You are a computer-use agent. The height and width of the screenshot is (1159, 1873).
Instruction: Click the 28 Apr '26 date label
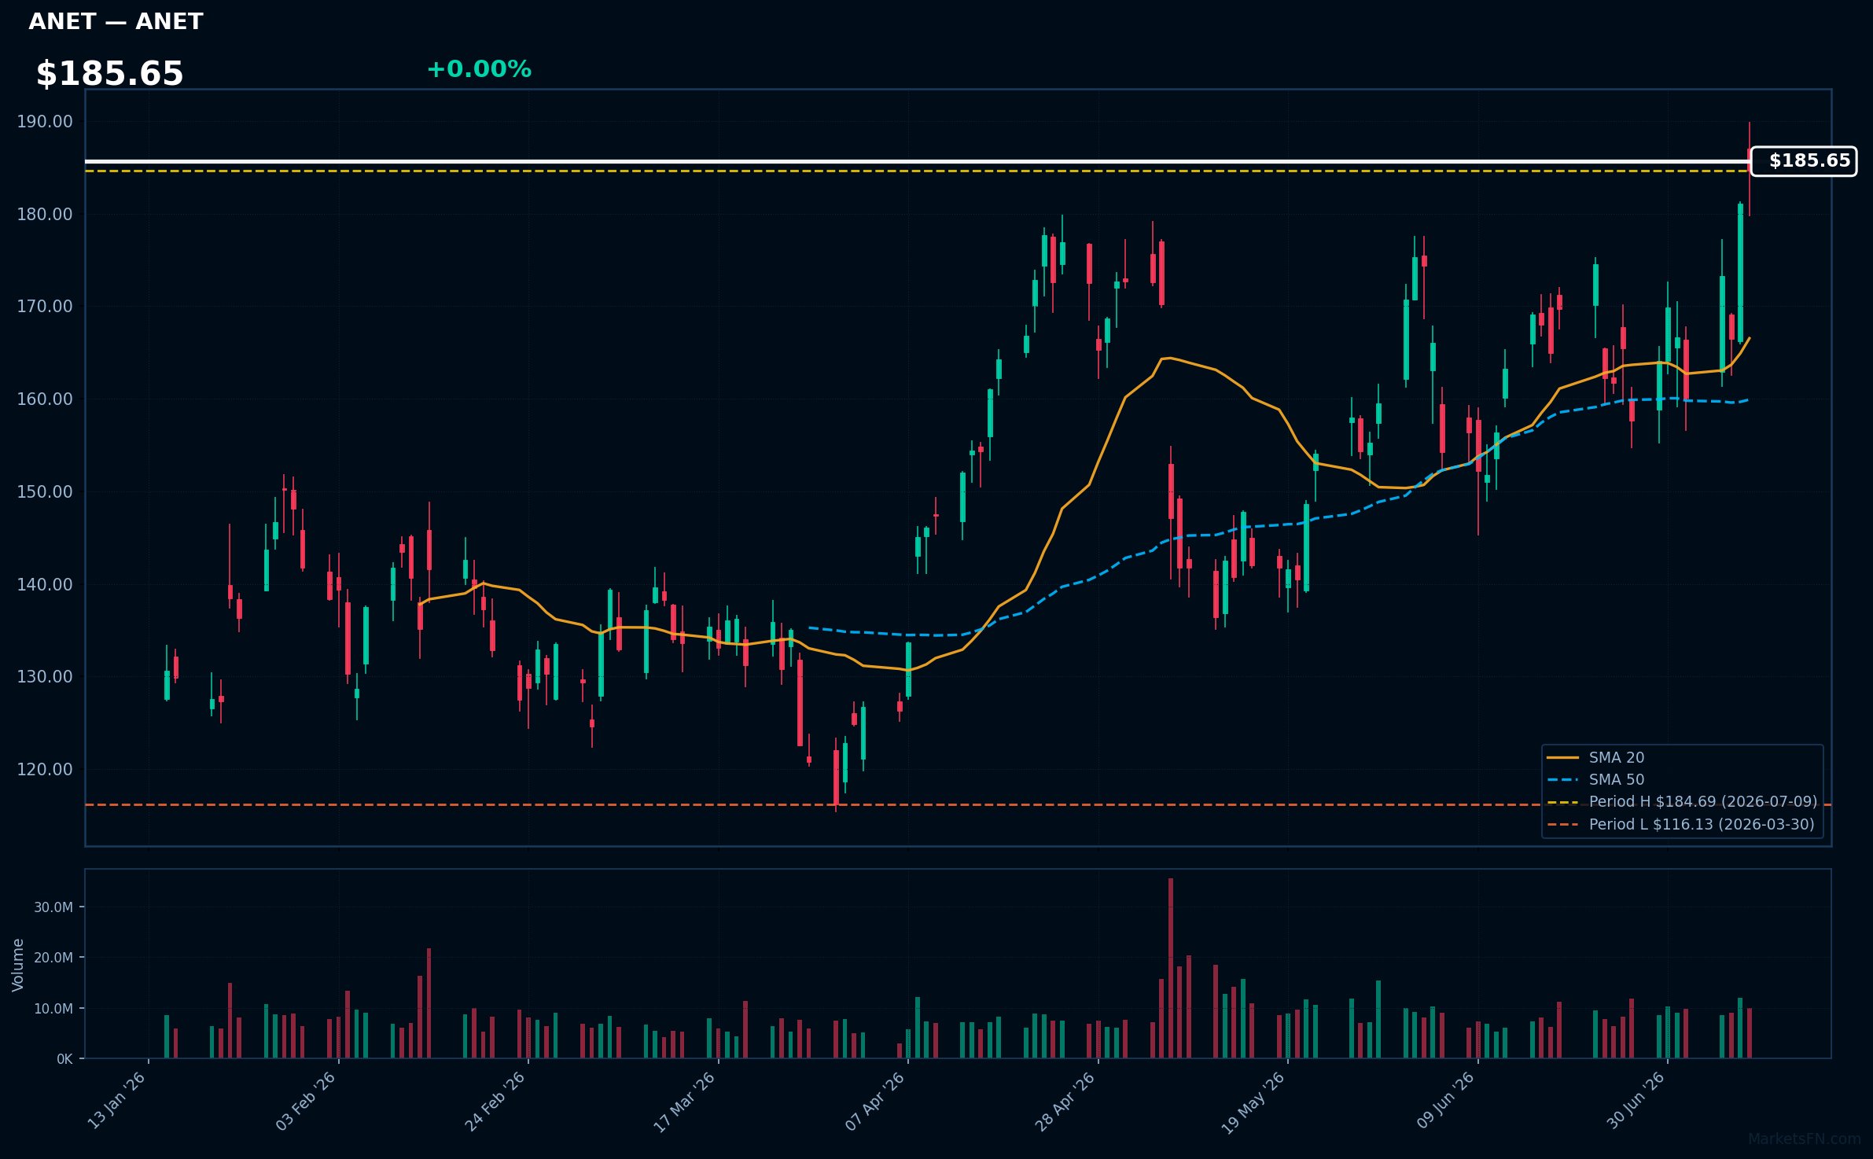1065,1101
